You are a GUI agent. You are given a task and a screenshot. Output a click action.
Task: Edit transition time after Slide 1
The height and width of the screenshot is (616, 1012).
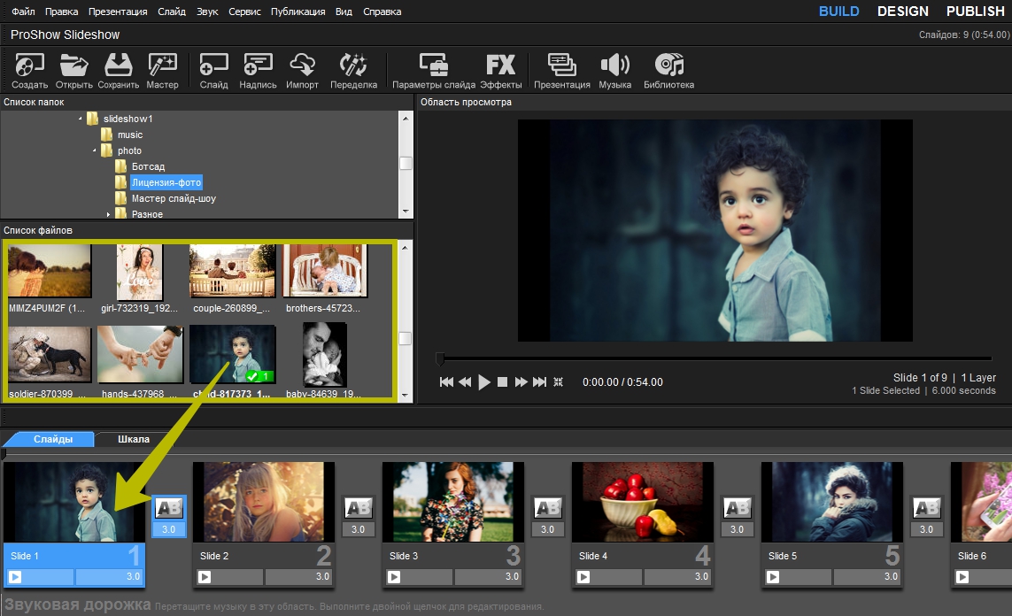pyautogui.click(x=169, y=529)
